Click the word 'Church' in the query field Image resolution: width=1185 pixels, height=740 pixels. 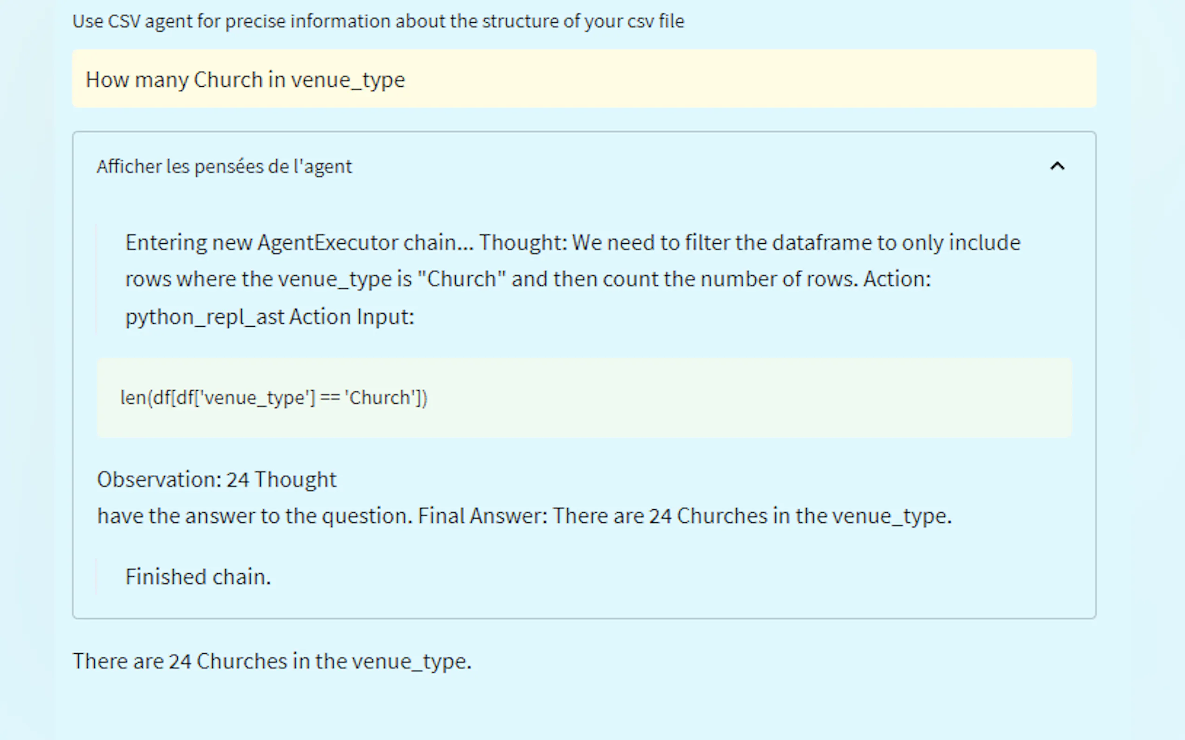(228, 79)
